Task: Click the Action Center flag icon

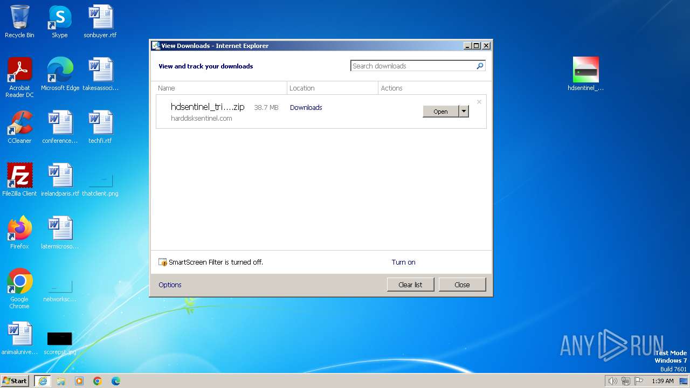Action: point(639,381)
